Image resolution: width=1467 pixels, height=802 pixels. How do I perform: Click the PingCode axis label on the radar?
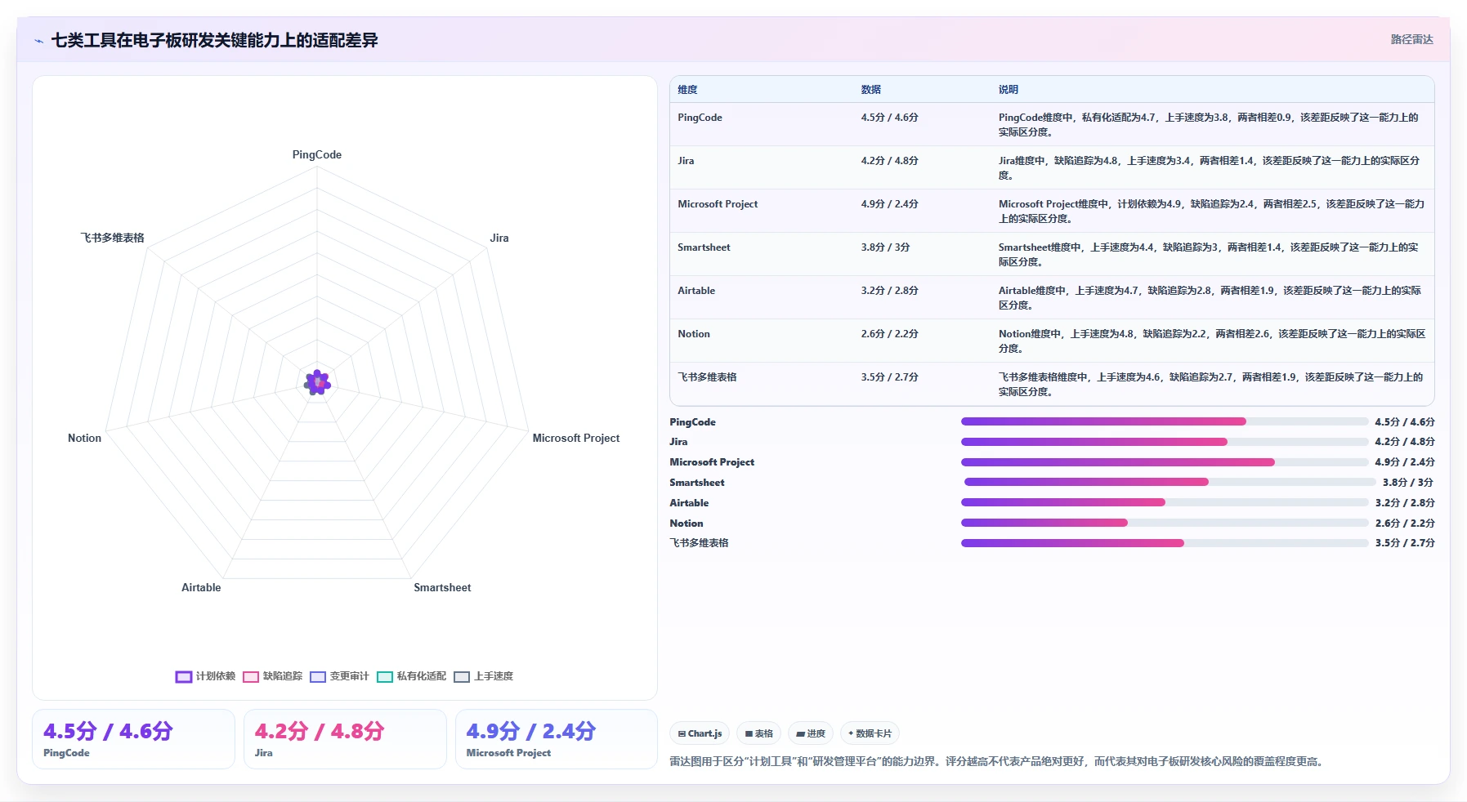pos(317,154)
